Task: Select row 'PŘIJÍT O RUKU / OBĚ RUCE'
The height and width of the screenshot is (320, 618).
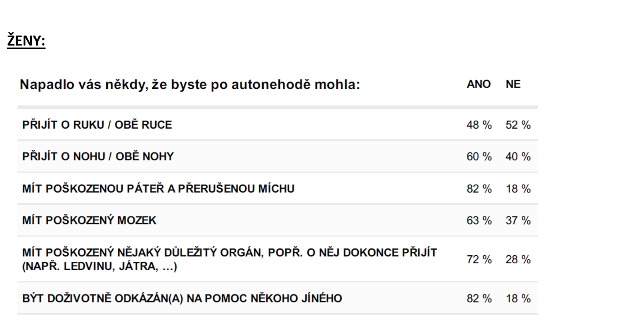Action: coord(277,125)
